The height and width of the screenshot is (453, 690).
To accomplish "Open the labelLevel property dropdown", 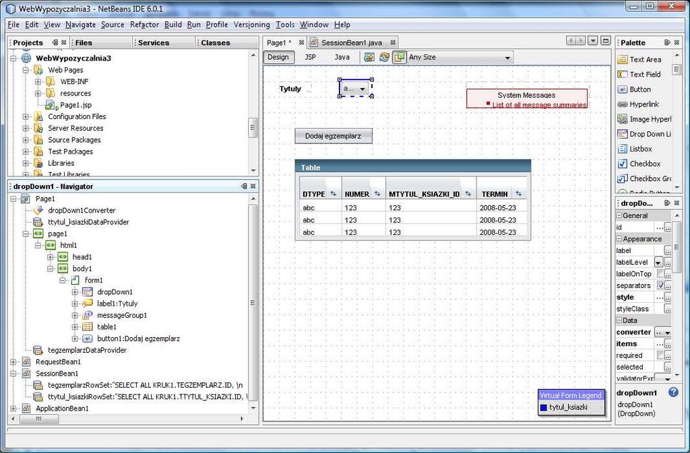I will (x=658, y=263).
